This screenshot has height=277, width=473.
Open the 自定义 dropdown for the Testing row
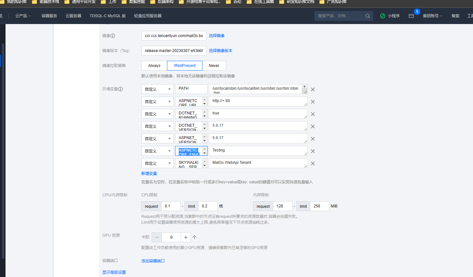point(158,151)
